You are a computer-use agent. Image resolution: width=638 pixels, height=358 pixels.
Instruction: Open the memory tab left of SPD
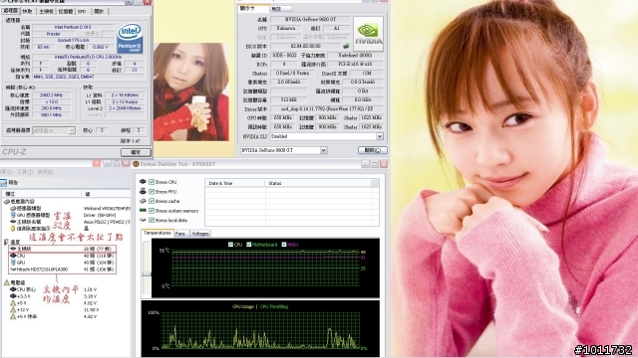click(65, 11)
